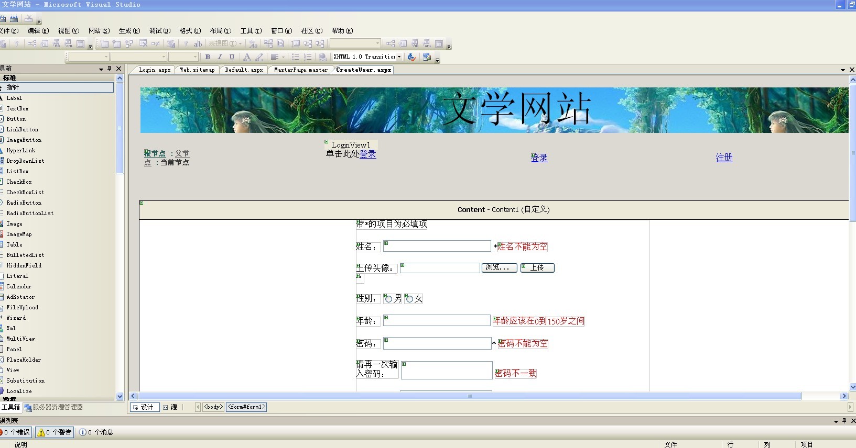Click the toolbox scroll down arrow
The height and width of the screenshot is (448, 856).
click(120, 396)
